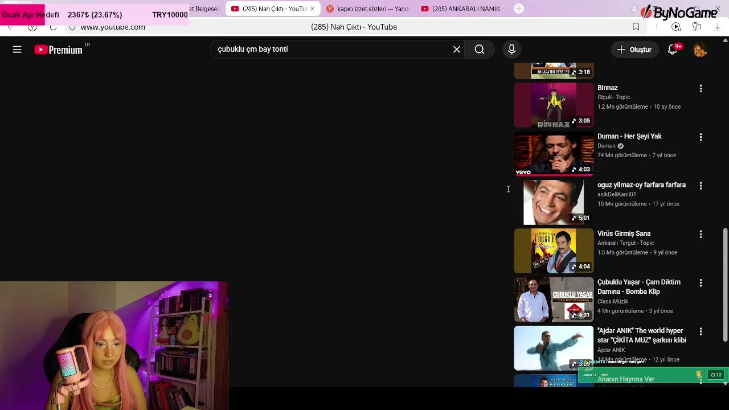Click the browser bookmark icon
The height and width of the screenshot is (410, 729).
click(x=636, y=27)
